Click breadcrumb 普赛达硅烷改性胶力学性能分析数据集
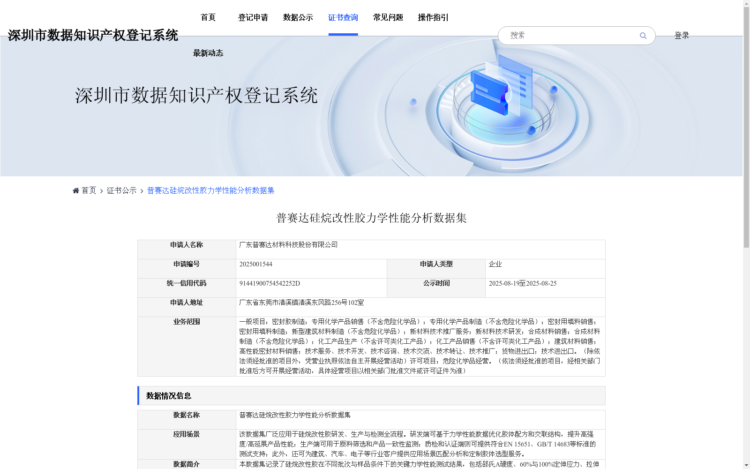750x469 pixels. (x=211, y=190)
